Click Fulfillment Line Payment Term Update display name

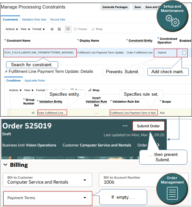(100, 53)
